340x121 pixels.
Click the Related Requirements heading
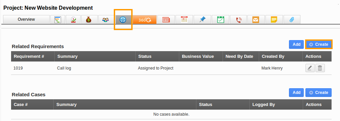tap(38, 46)
